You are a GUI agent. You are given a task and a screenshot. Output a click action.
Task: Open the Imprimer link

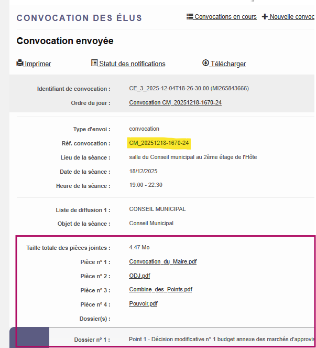(34, 64)
